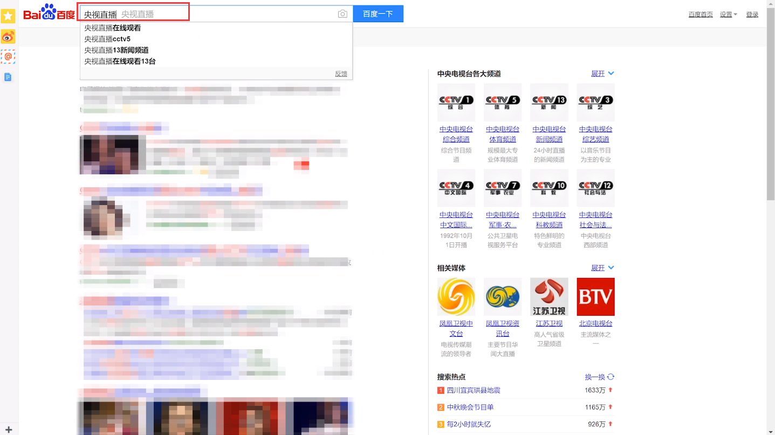Open the 中央电视台体育频道 link
Screen dimensions: 775x435
[x=503, y=134]
